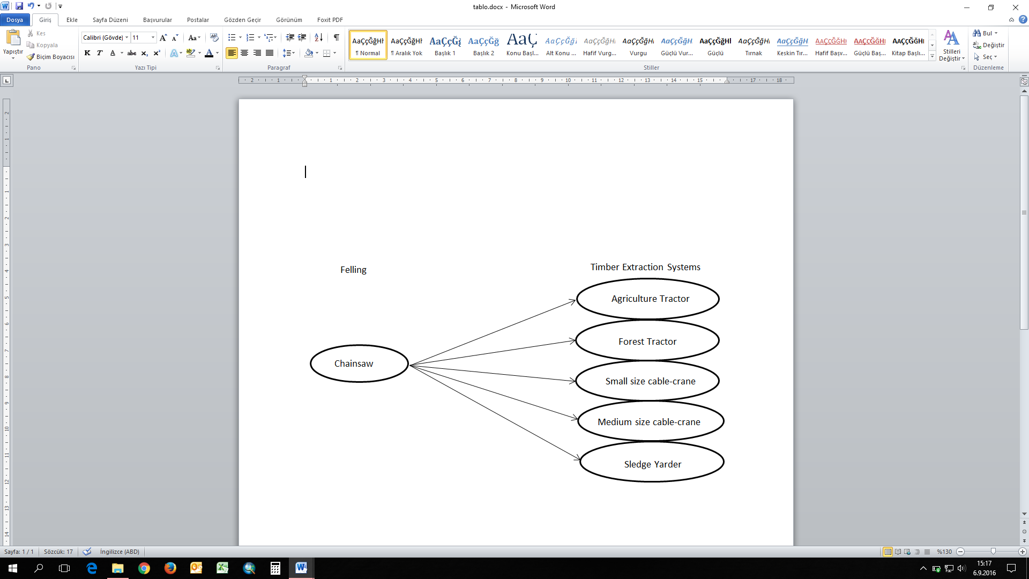Select the Chainsaw ellipse shape
This screenshot has height=579, width=1029.
359,363
